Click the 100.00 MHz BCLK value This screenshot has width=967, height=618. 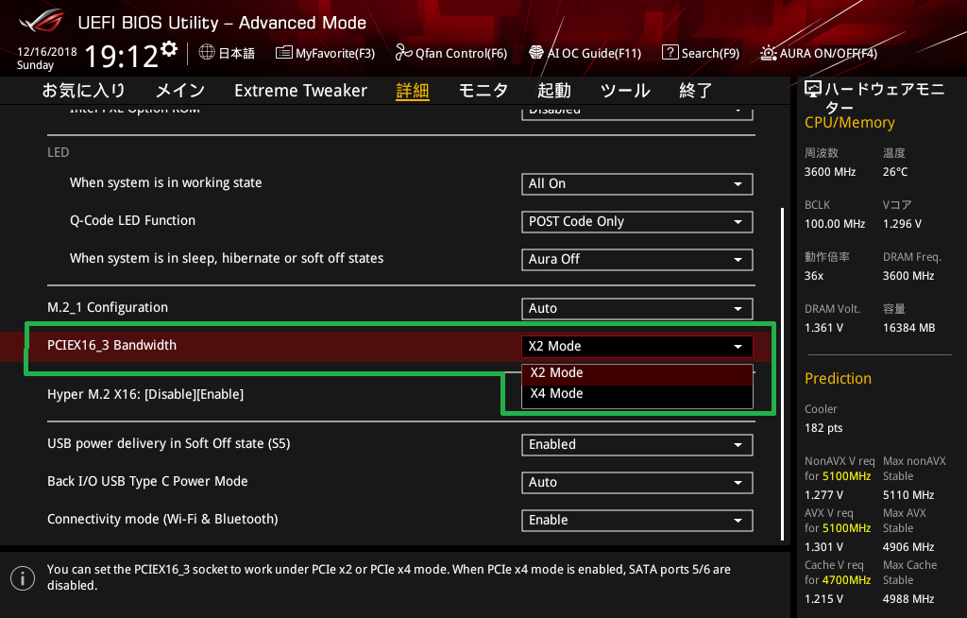pyautogui.click(x=835, y=224)
